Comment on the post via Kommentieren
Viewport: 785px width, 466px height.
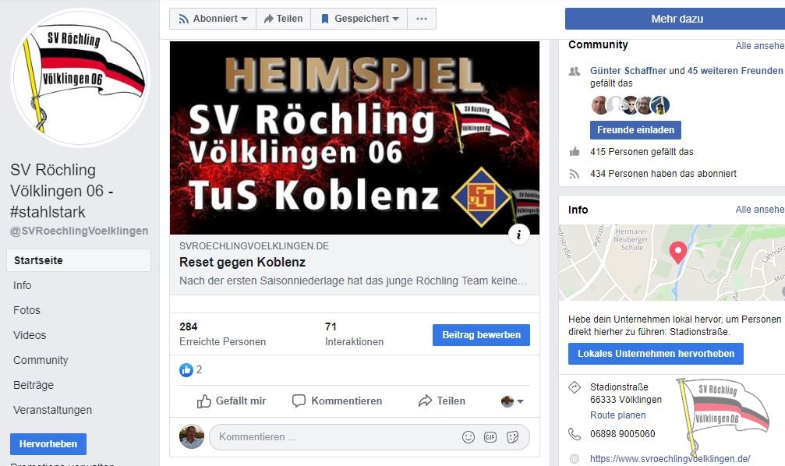point(337,401)
